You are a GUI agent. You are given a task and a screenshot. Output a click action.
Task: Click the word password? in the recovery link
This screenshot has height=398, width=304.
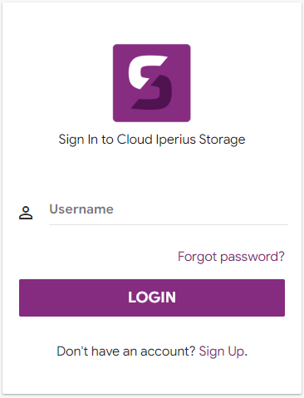tap(253, 257)
